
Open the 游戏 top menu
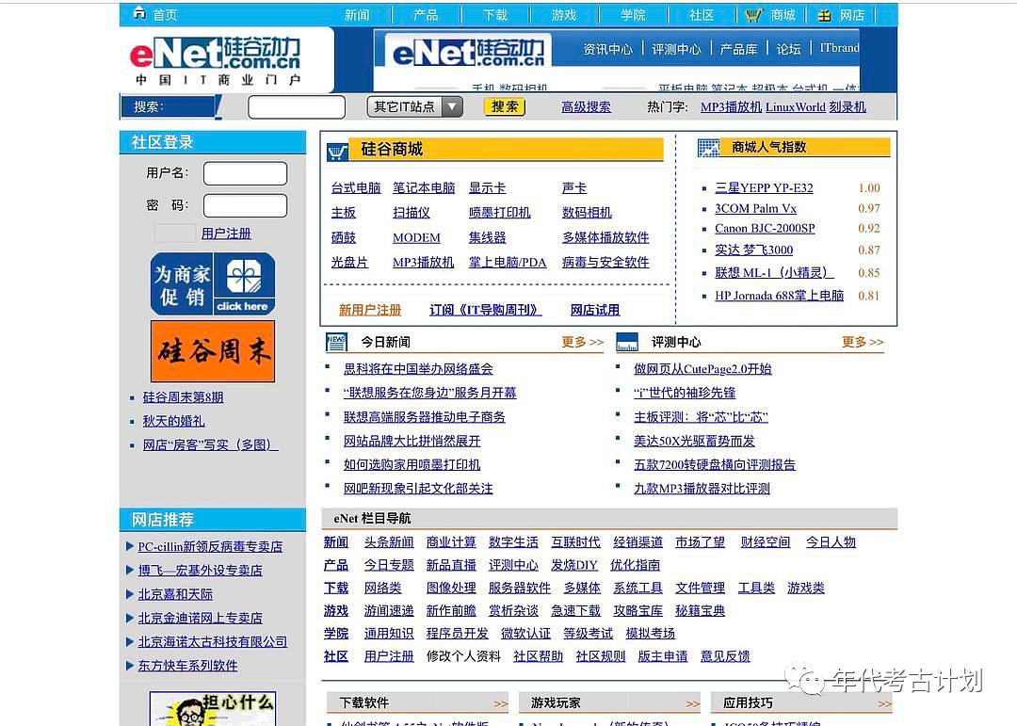pos(564,15)
